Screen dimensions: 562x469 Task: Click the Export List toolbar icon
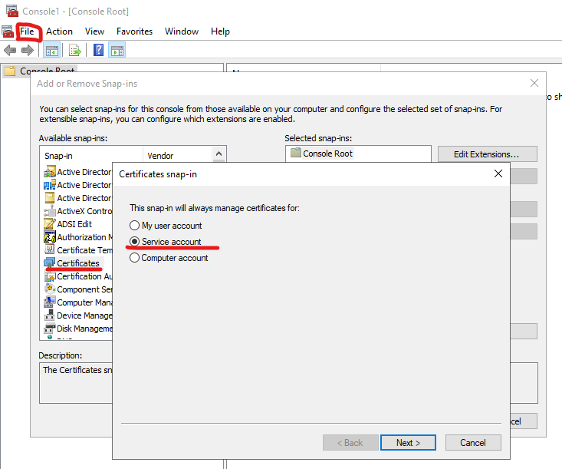point(75,51)
